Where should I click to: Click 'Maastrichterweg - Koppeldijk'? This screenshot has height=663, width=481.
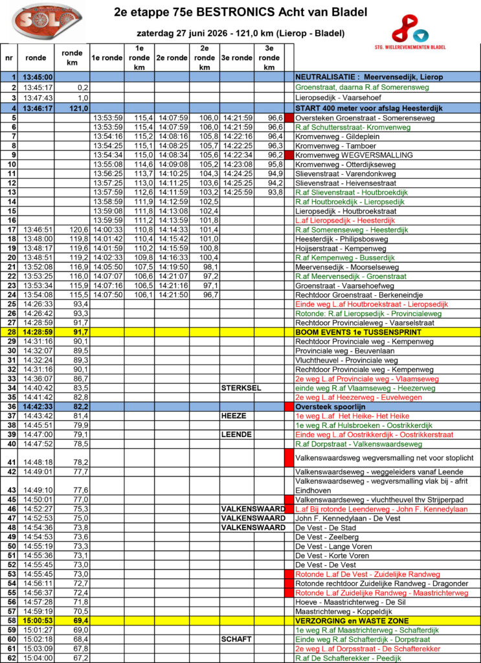coord(344,611)
